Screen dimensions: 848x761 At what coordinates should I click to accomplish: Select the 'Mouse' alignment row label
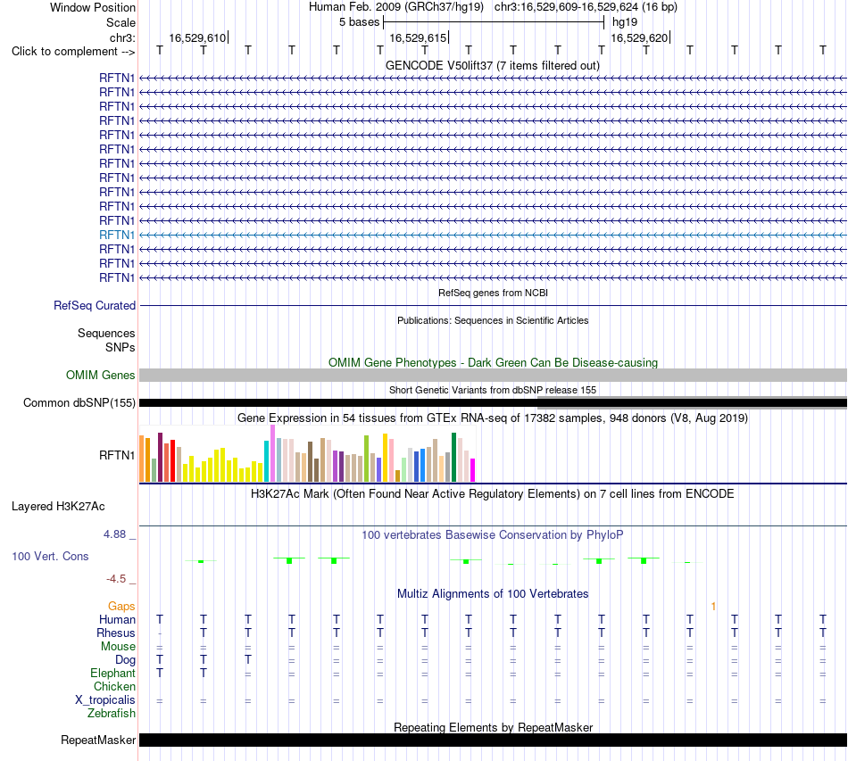(x=118, y=647)
